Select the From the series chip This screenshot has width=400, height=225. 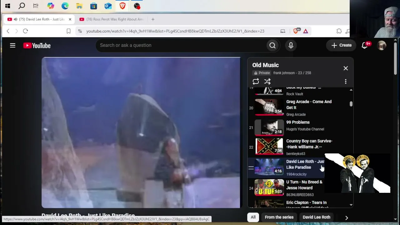tap(279, 217)
